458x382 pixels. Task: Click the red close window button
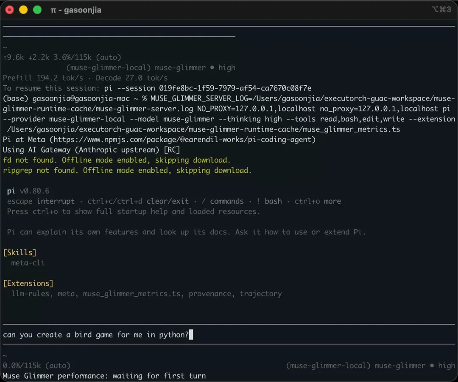[x=10, y=10]
